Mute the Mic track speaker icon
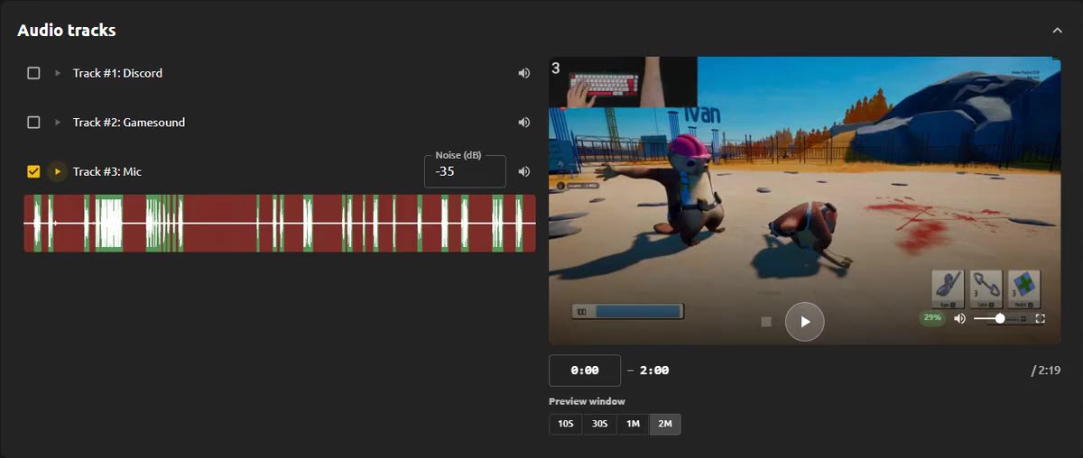1083x458 pixels. click(523, 171)
